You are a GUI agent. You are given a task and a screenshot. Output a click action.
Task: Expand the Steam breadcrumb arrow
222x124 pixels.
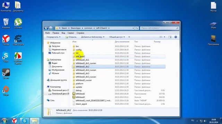click(69, 28)
